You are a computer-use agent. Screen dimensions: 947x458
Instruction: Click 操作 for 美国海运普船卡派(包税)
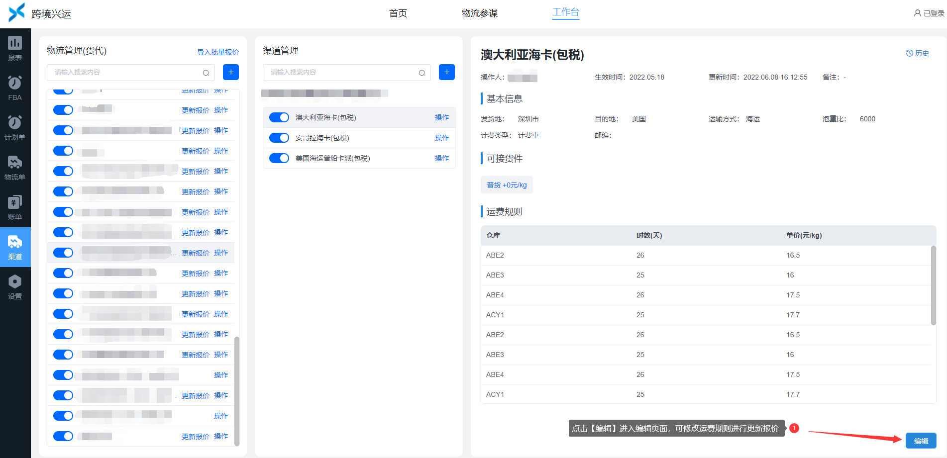[442, 158]
